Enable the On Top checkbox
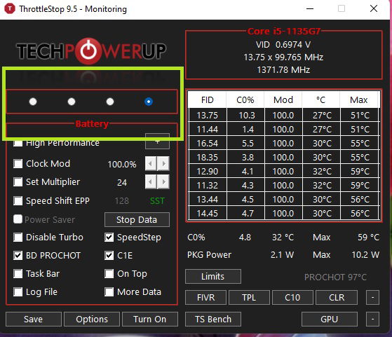This screenshot has height=337, width=392. coord(109,273)
